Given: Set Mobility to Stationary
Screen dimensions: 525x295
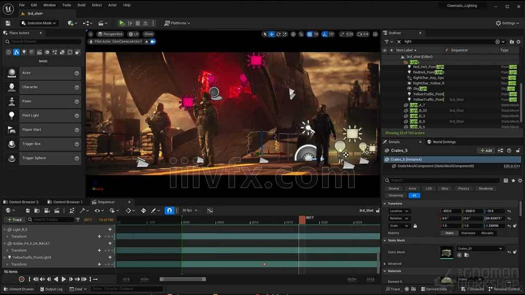Looking at the screenshot, I should [x=468, y=233].
